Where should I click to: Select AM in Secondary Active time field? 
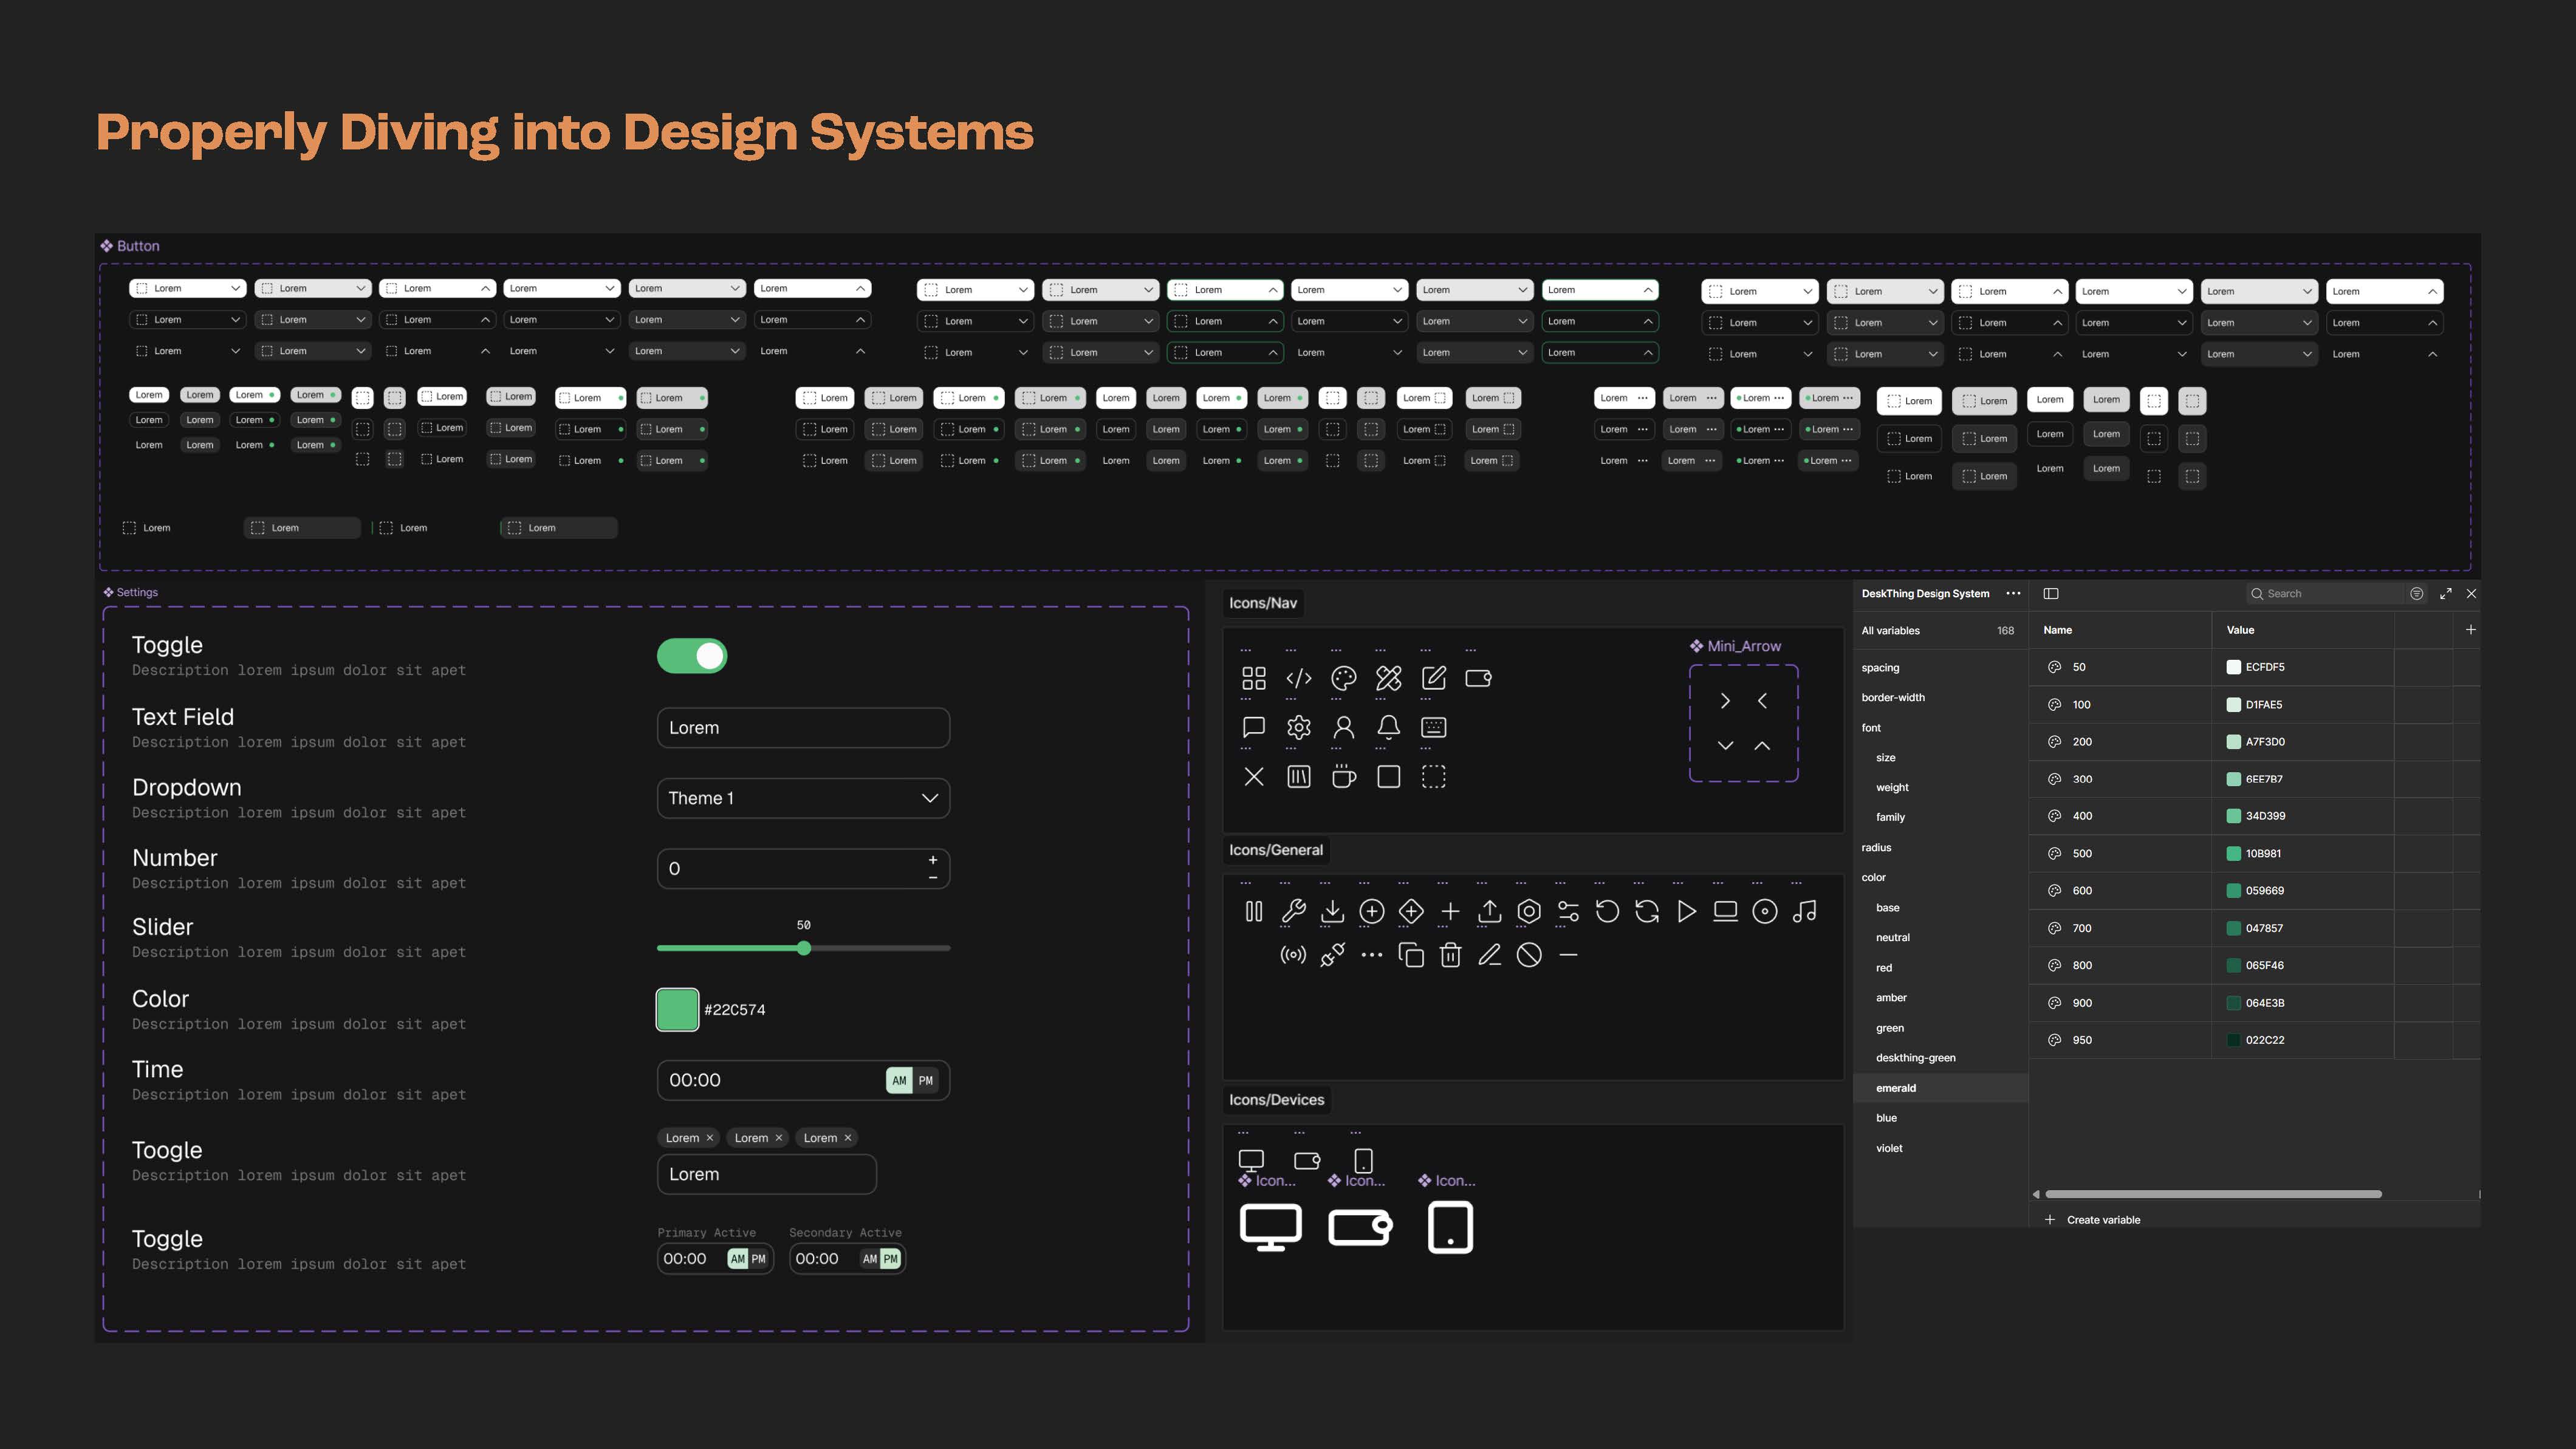pos(869,1259)
